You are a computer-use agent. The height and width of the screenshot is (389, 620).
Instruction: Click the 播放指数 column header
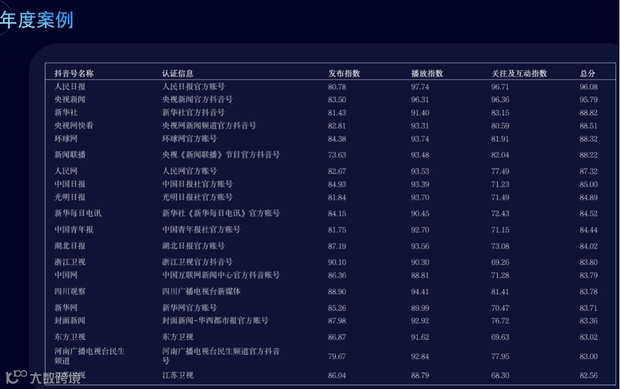coord(427,73)
